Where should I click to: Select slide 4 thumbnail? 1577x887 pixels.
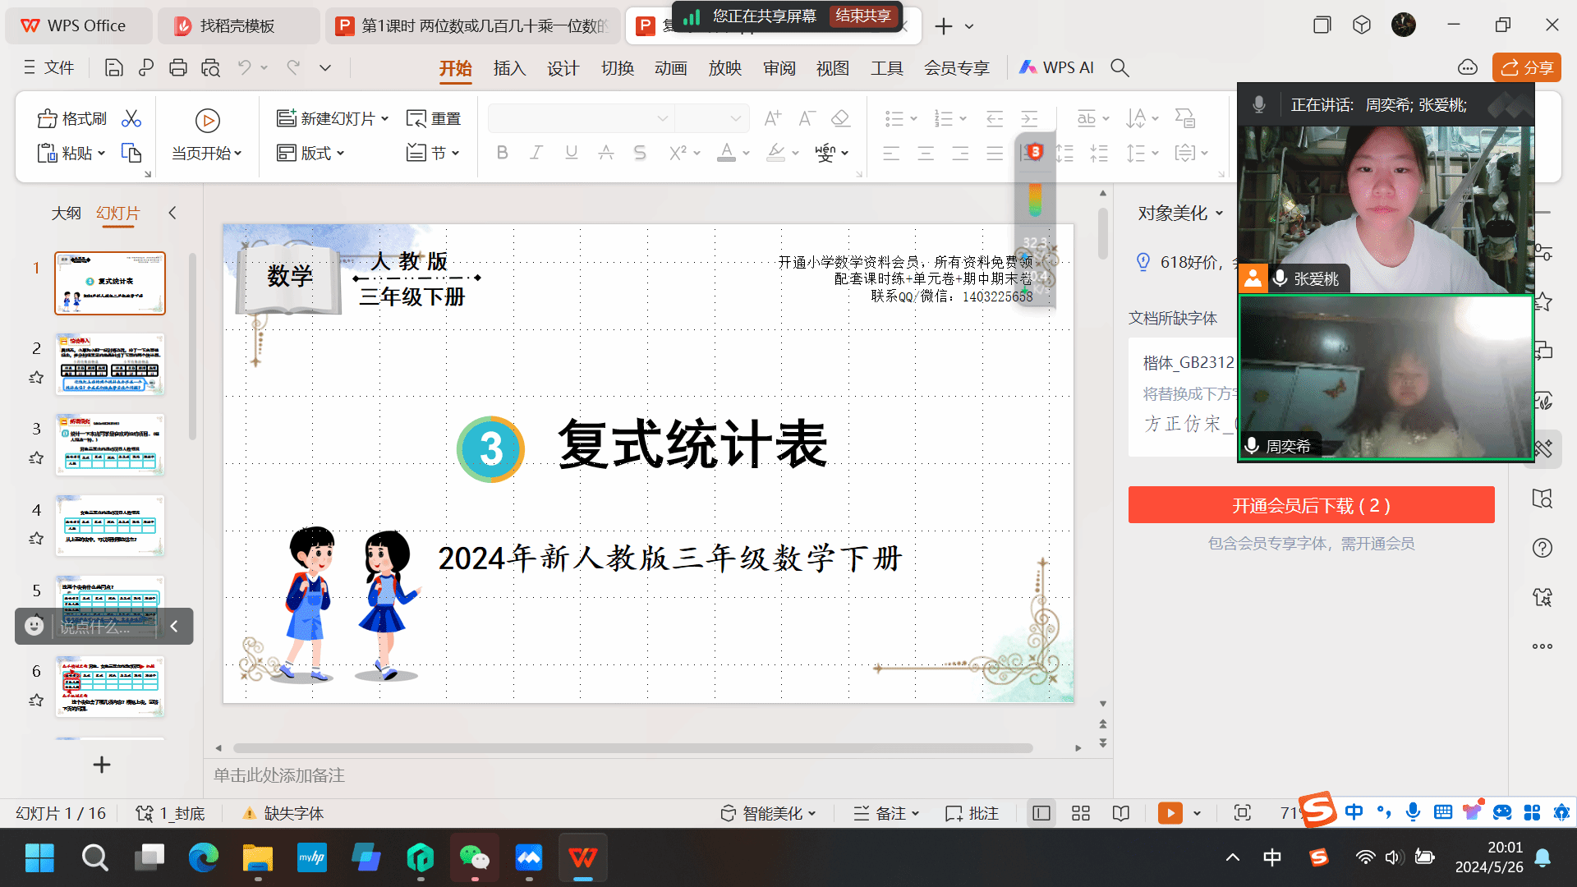pos(110,526)
